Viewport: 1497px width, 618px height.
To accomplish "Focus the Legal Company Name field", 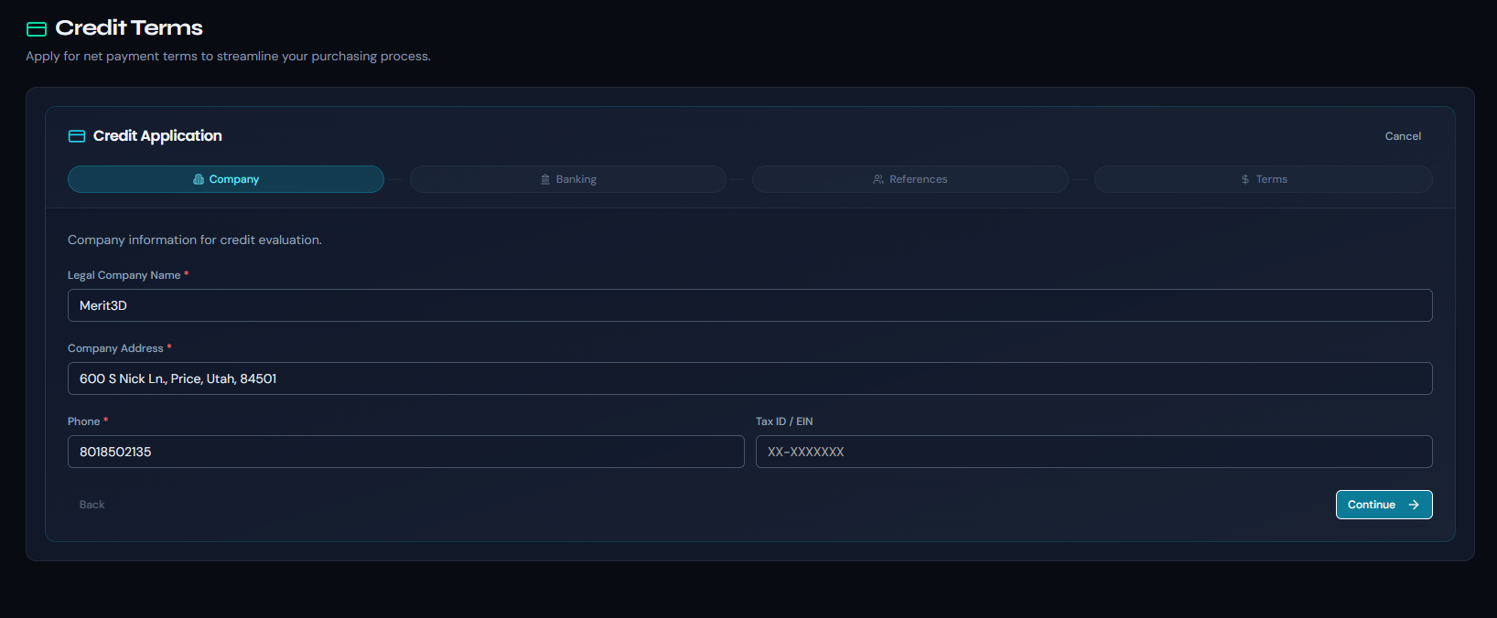I will tap(749, 305).
